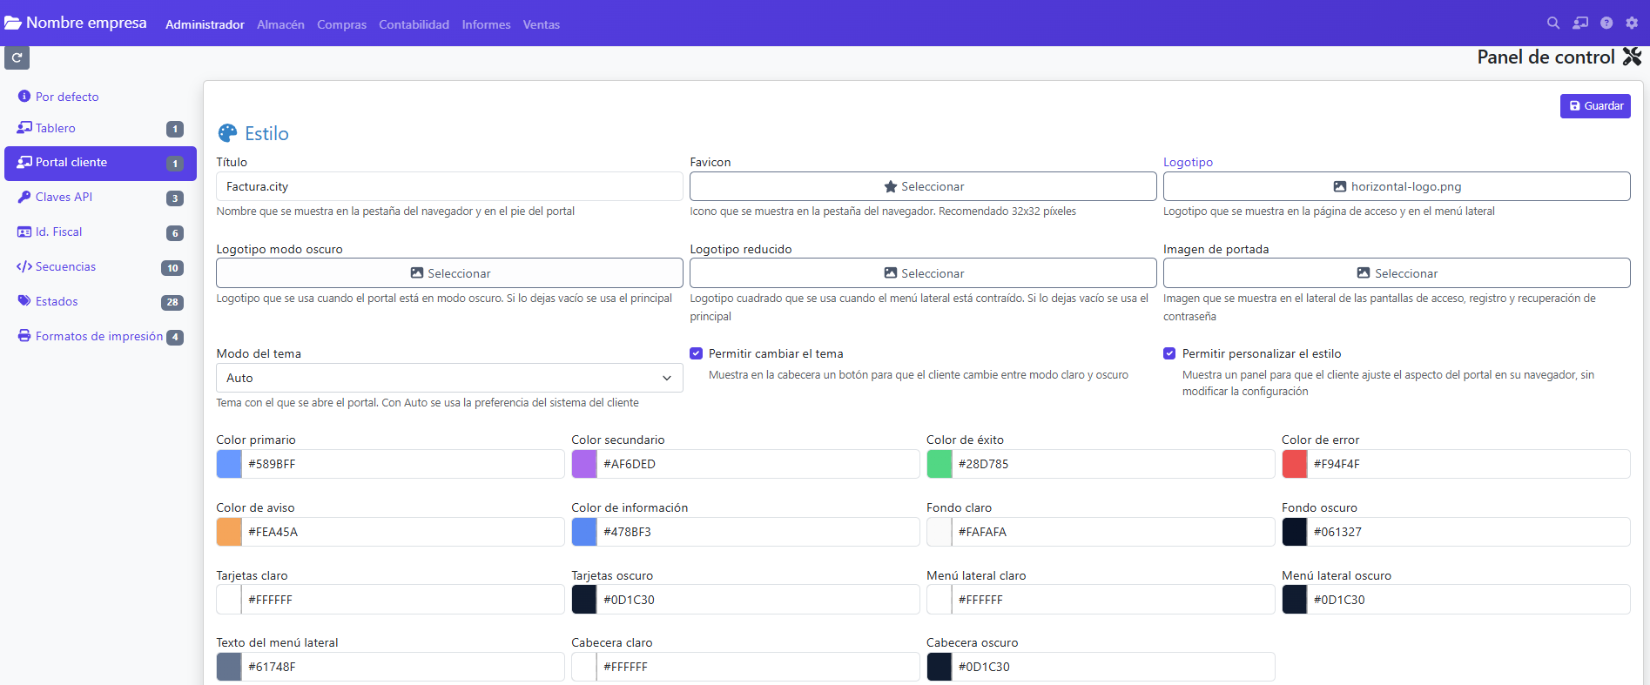Click the printer icon beside Formatos de impresión
The image size is (1650, 685).
point(24,336)
